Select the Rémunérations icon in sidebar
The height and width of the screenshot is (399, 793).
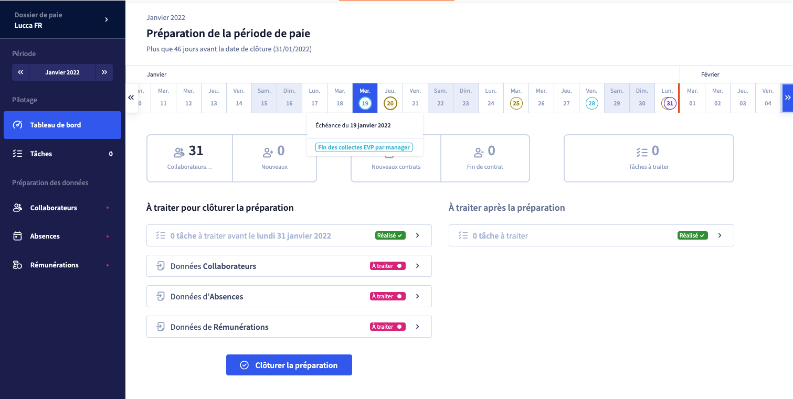point(18,264)
